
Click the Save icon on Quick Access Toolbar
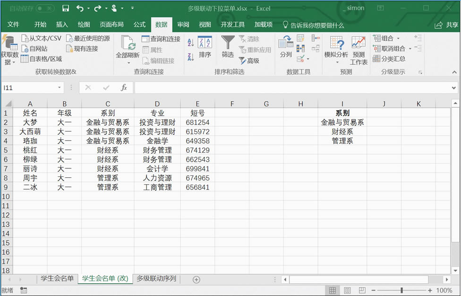pos(66,8)
